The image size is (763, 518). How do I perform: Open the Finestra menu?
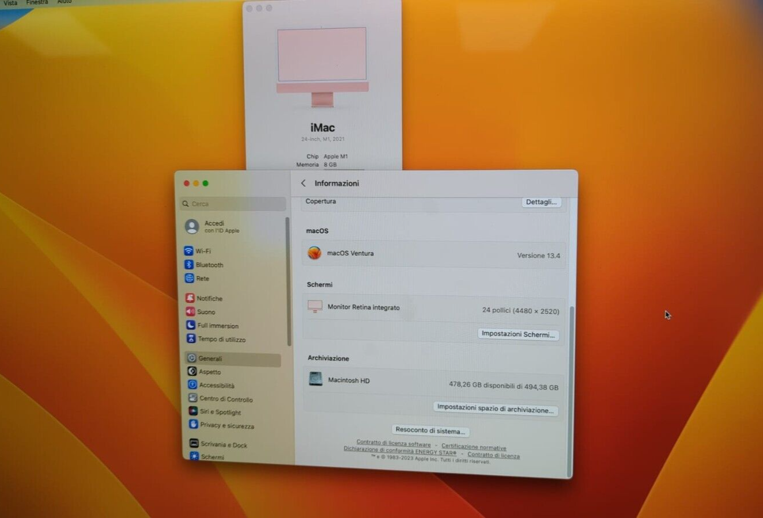tap(37, 2)
